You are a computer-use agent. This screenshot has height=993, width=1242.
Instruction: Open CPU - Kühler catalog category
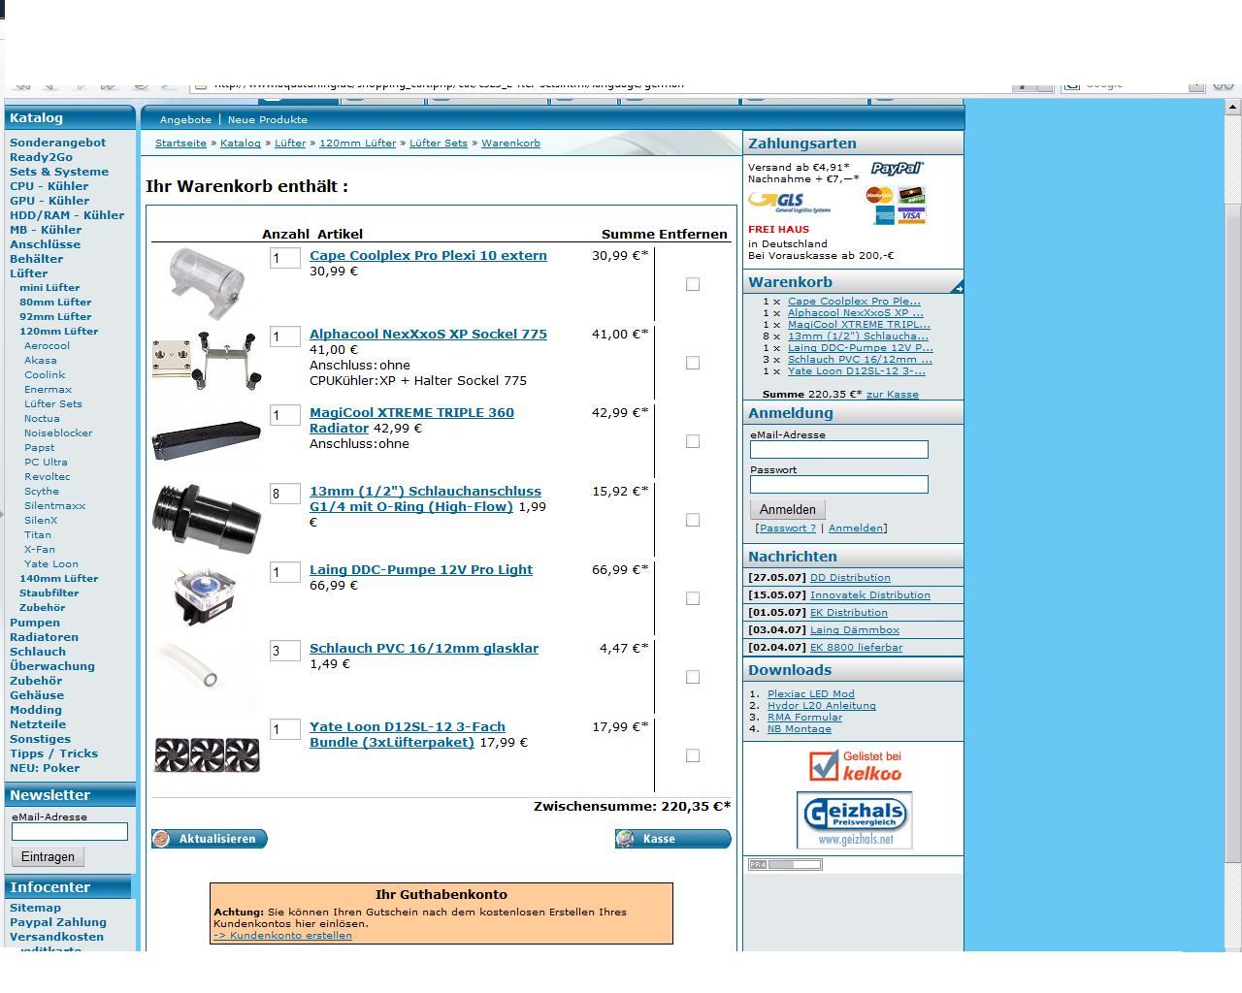(49, 186)
